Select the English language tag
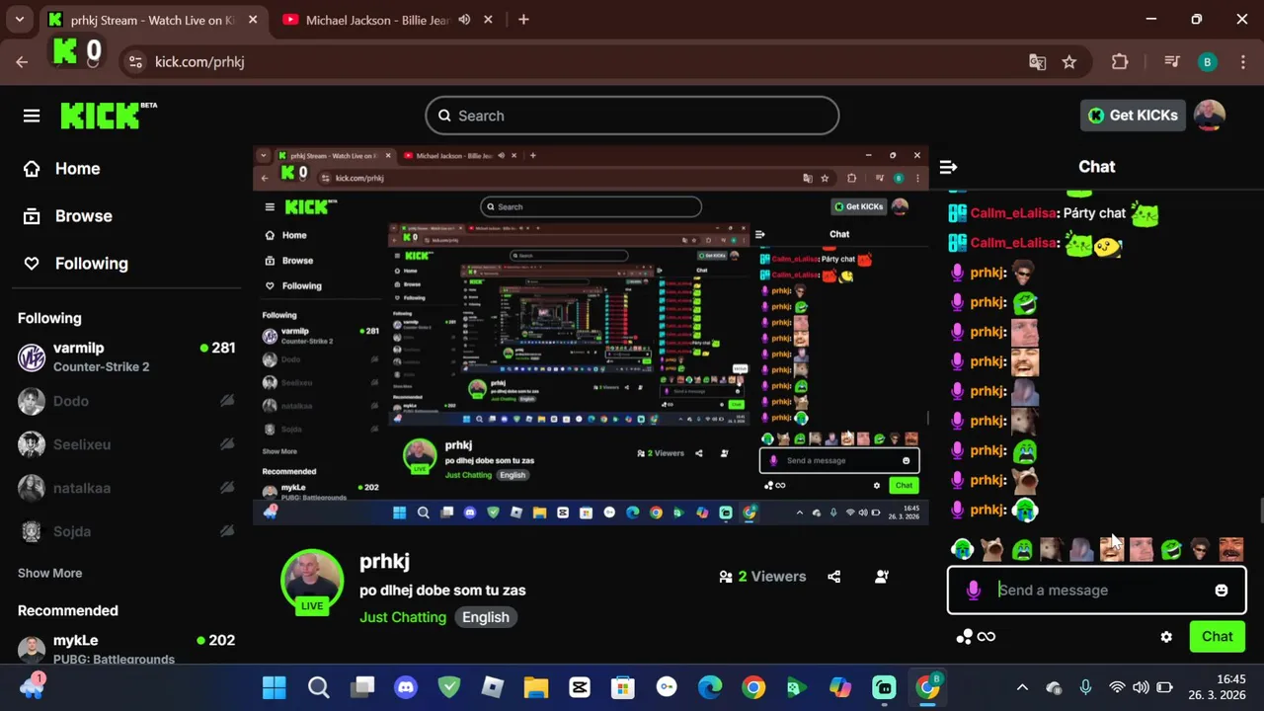The width and height of the screenshot is (1264, 711). [x=486, y=617]
